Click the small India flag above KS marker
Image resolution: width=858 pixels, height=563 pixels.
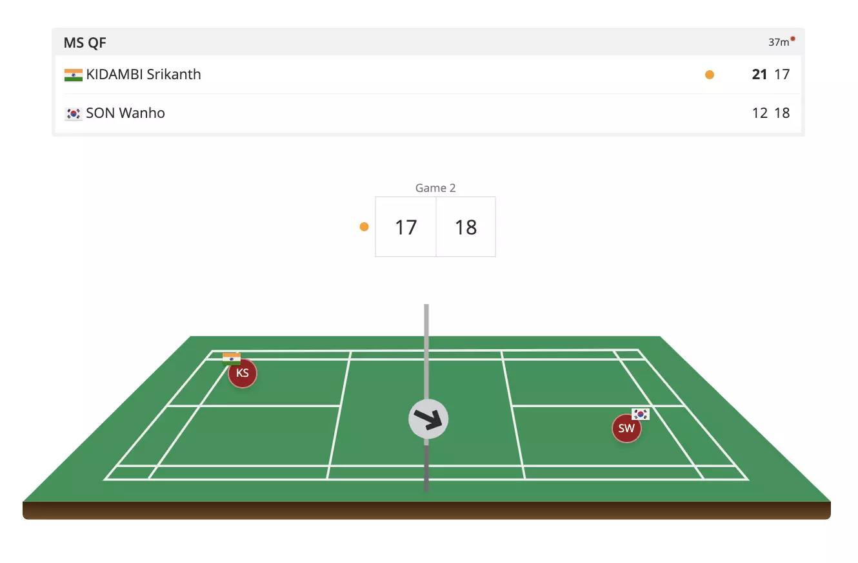(x=232, y=359)
